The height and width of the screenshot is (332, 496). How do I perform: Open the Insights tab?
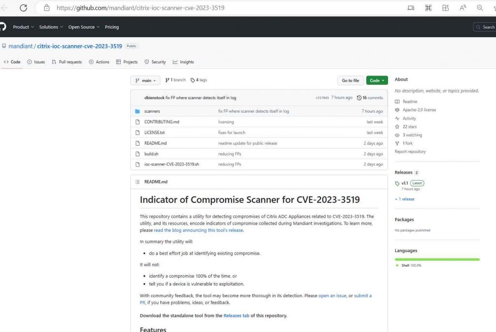click(x=184, y=62)
